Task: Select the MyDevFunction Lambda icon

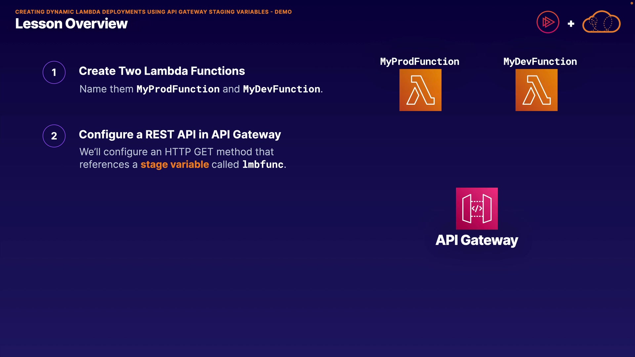Action: coord(536,90)
